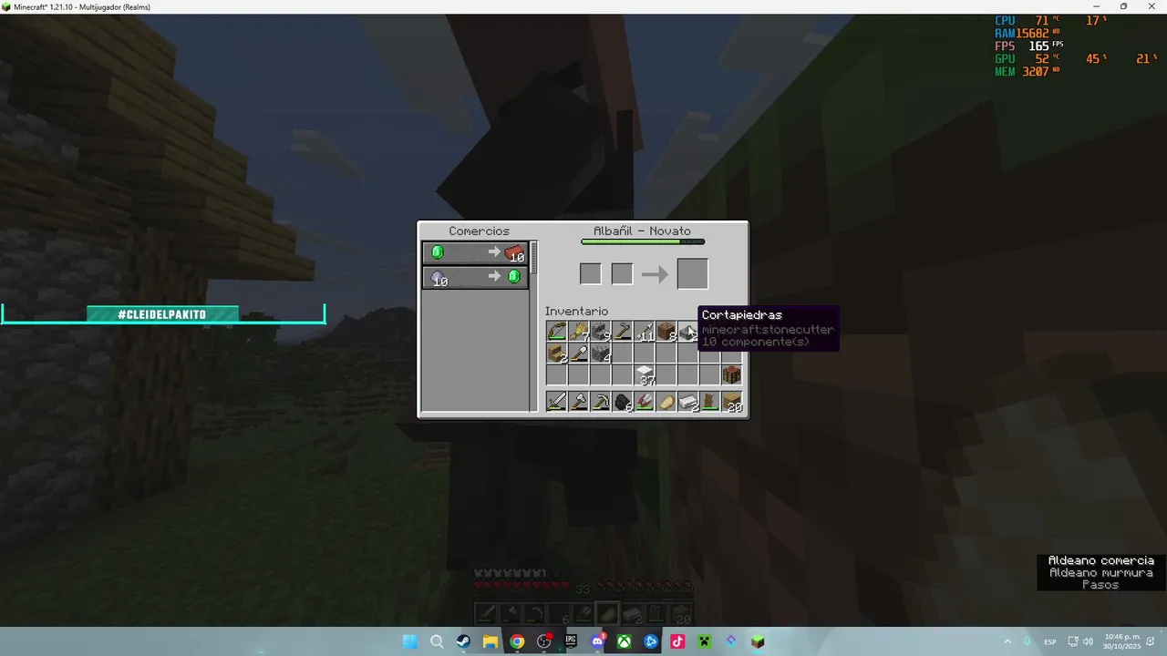Screen dimensions: 1167x656
Task: Open OBS Studio from the taskbar
Action: [544, 641]
